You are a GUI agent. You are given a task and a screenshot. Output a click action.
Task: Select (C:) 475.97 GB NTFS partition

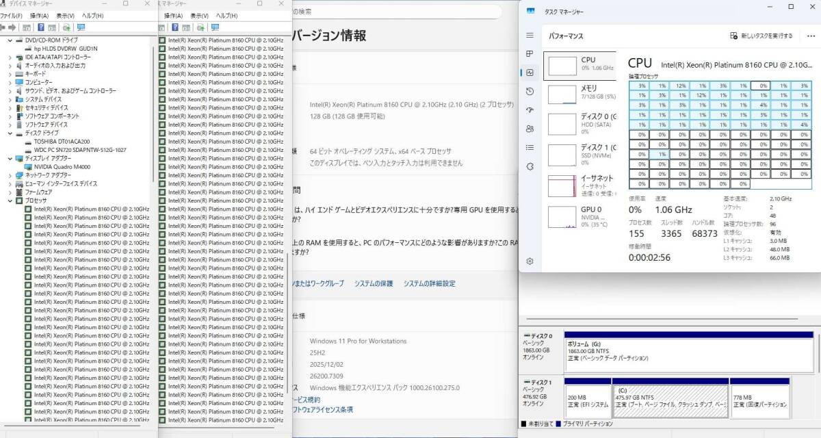coord(669,397)
